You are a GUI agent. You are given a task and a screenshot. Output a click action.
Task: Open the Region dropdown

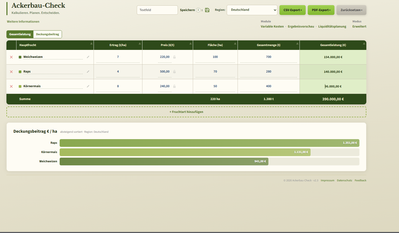tap(252, 10)
